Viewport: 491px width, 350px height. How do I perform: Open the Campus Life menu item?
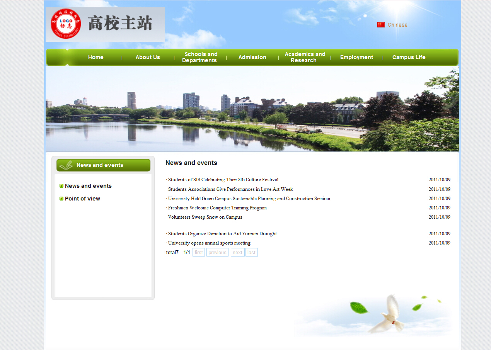(409, 57)
